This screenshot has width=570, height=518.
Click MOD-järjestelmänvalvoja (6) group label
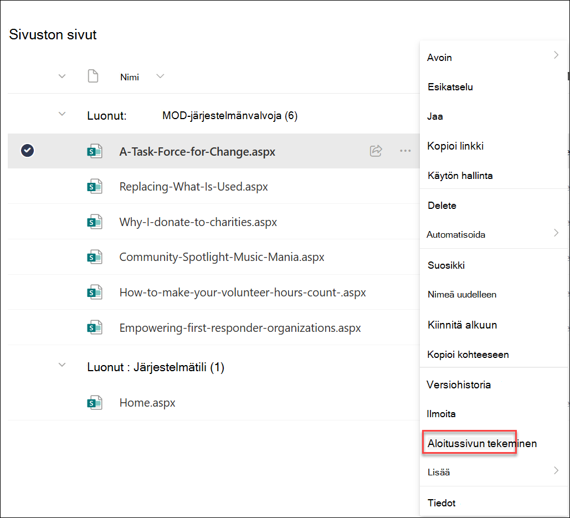click(x=230, y=116)
